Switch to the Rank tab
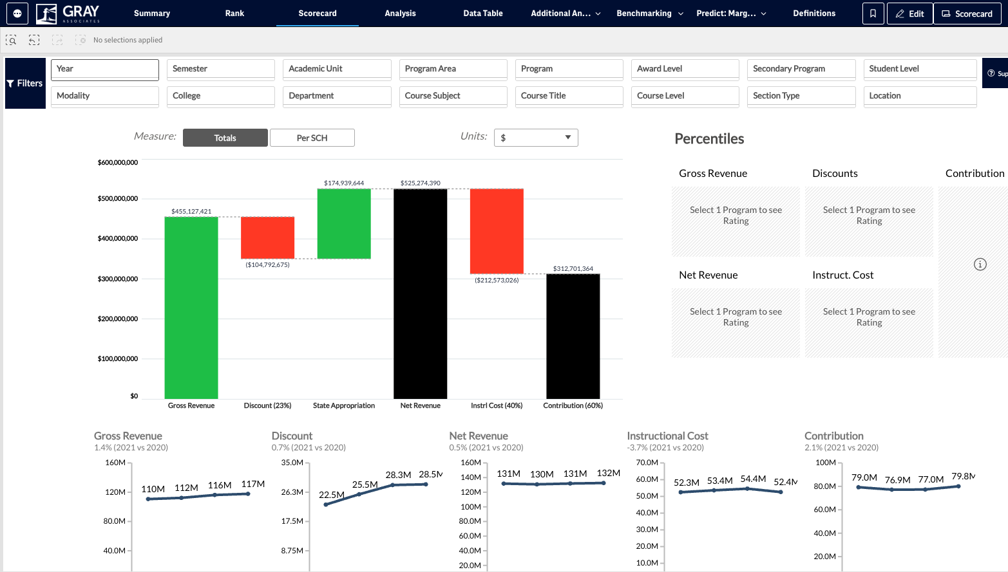Viewport: 1008px width, 572px height. point(234,13)
